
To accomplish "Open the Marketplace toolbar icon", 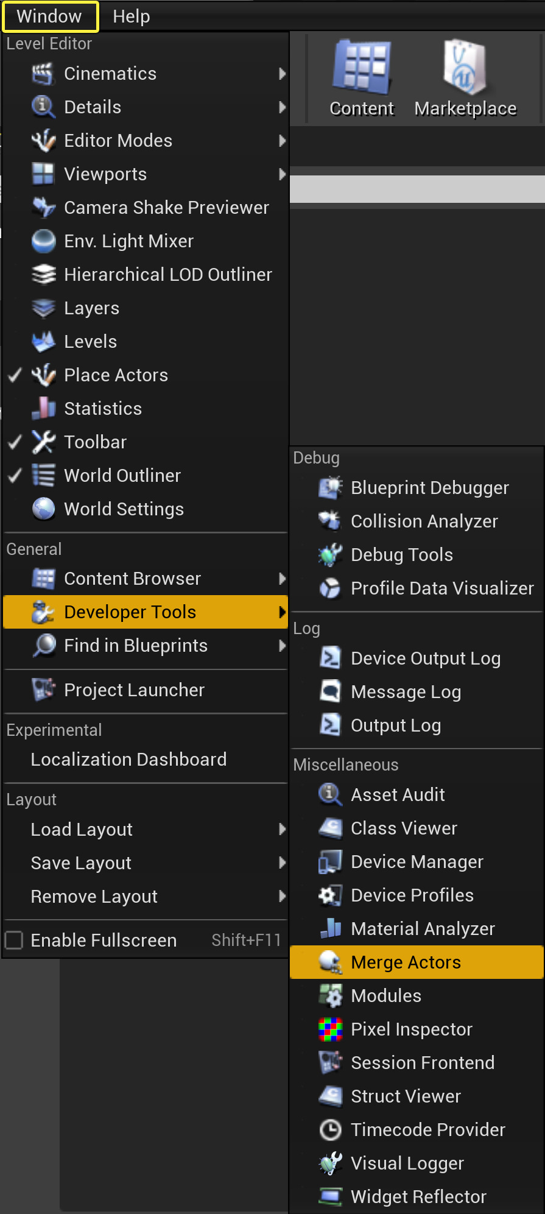I will pos(465,68).
